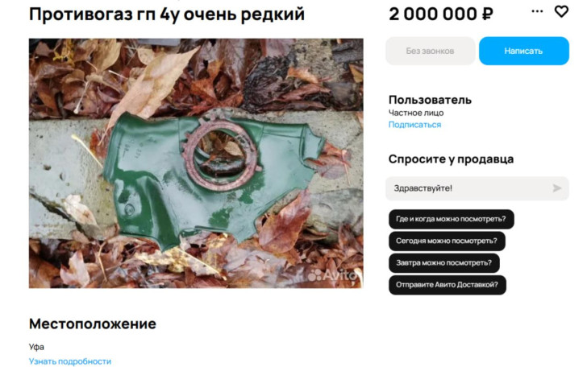
Task: Click the Пользователь seller name
Action: point(430,100)
